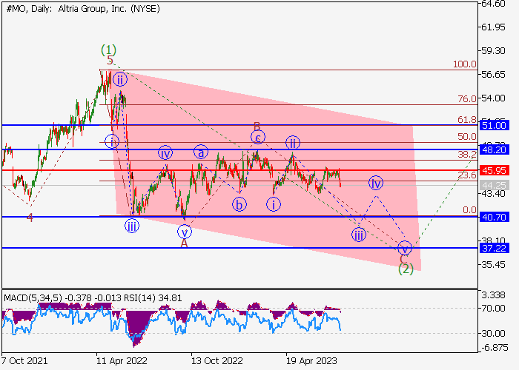The width and height of the screenshot is (519, 370).
Task: Click the red 45.95 price level tag
Action: click(x=495, y=170)
